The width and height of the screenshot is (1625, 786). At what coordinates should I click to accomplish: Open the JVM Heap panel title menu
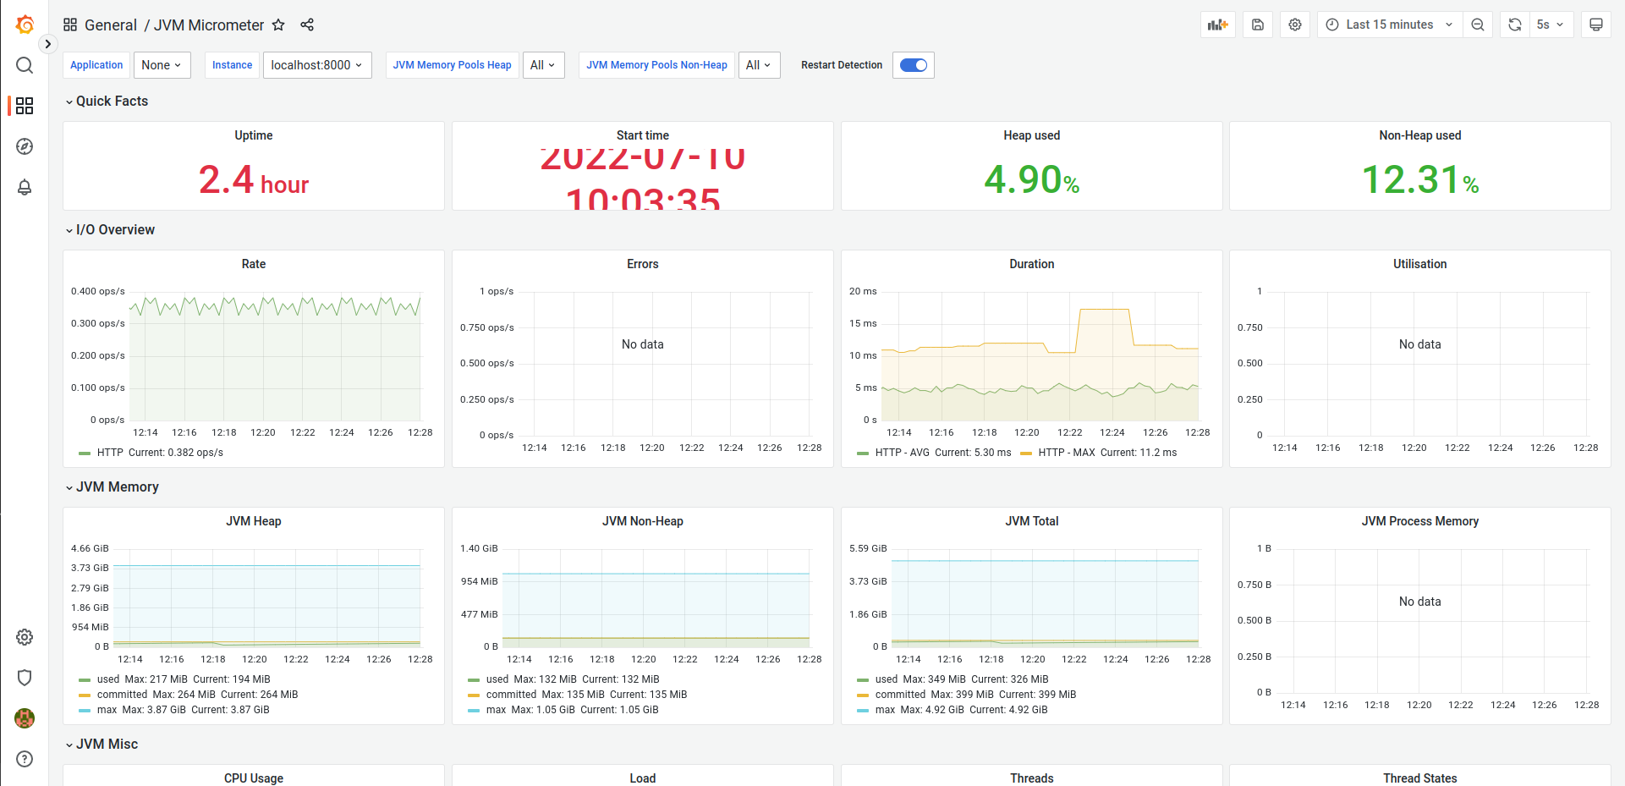[x=254, y=521]
